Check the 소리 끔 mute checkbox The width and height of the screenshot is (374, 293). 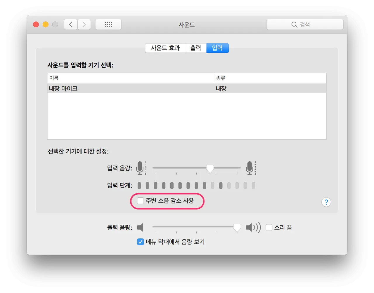[269, 227]
